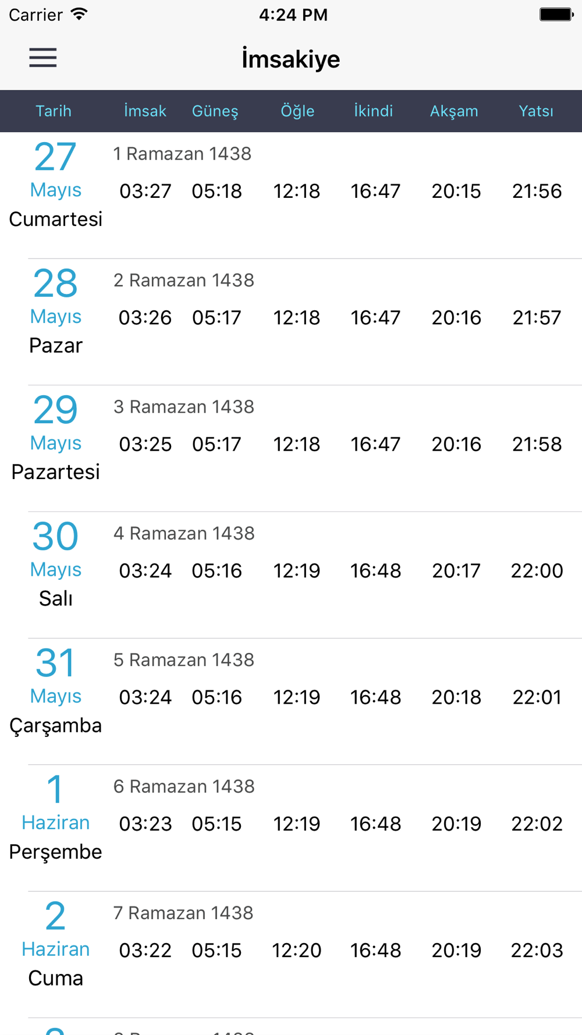Tap the Yatsı column header
582x1035 pixels.
tap(536, 111)
